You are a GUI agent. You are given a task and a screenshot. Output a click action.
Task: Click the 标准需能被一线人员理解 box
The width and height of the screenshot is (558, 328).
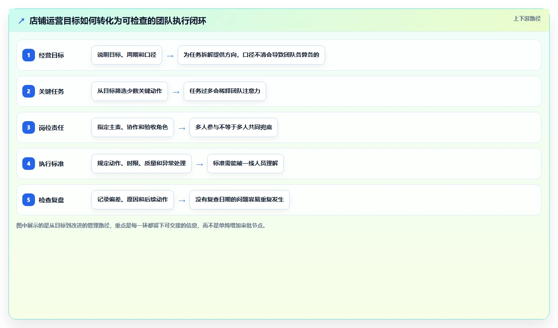pos(246,164)
